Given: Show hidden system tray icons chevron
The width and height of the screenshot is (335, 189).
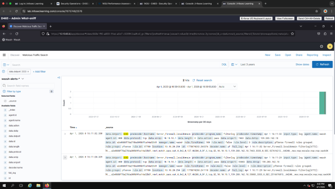Looking at the screenshot, I should [x=305, y=185].
